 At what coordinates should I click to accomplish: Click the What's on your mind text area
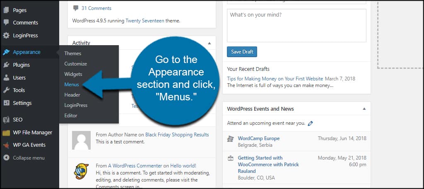[296, 25]
